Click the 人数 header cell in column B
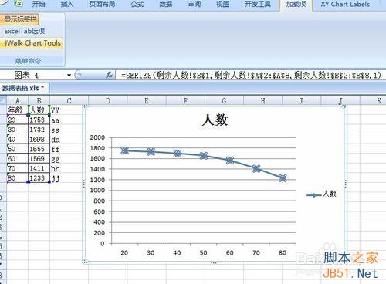Screen dimensions: 386x284 [39, 110]
